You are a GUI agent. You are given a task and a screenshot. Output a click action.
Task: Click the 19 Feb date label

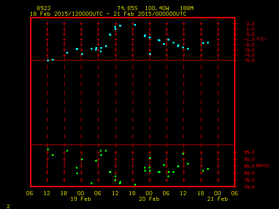81,199
